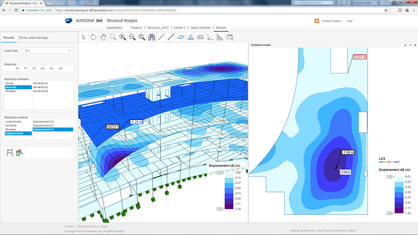Select the arrow pointer tool
The width and height of the screenshot is (418, 235).
(84, 37)
